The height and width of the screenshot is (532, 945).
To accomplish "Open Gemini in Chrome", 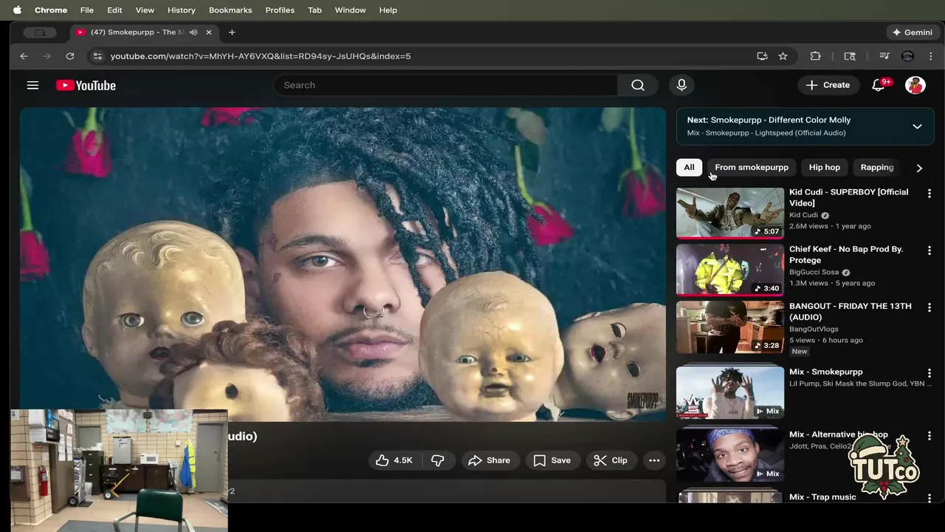I will [912, 33].
